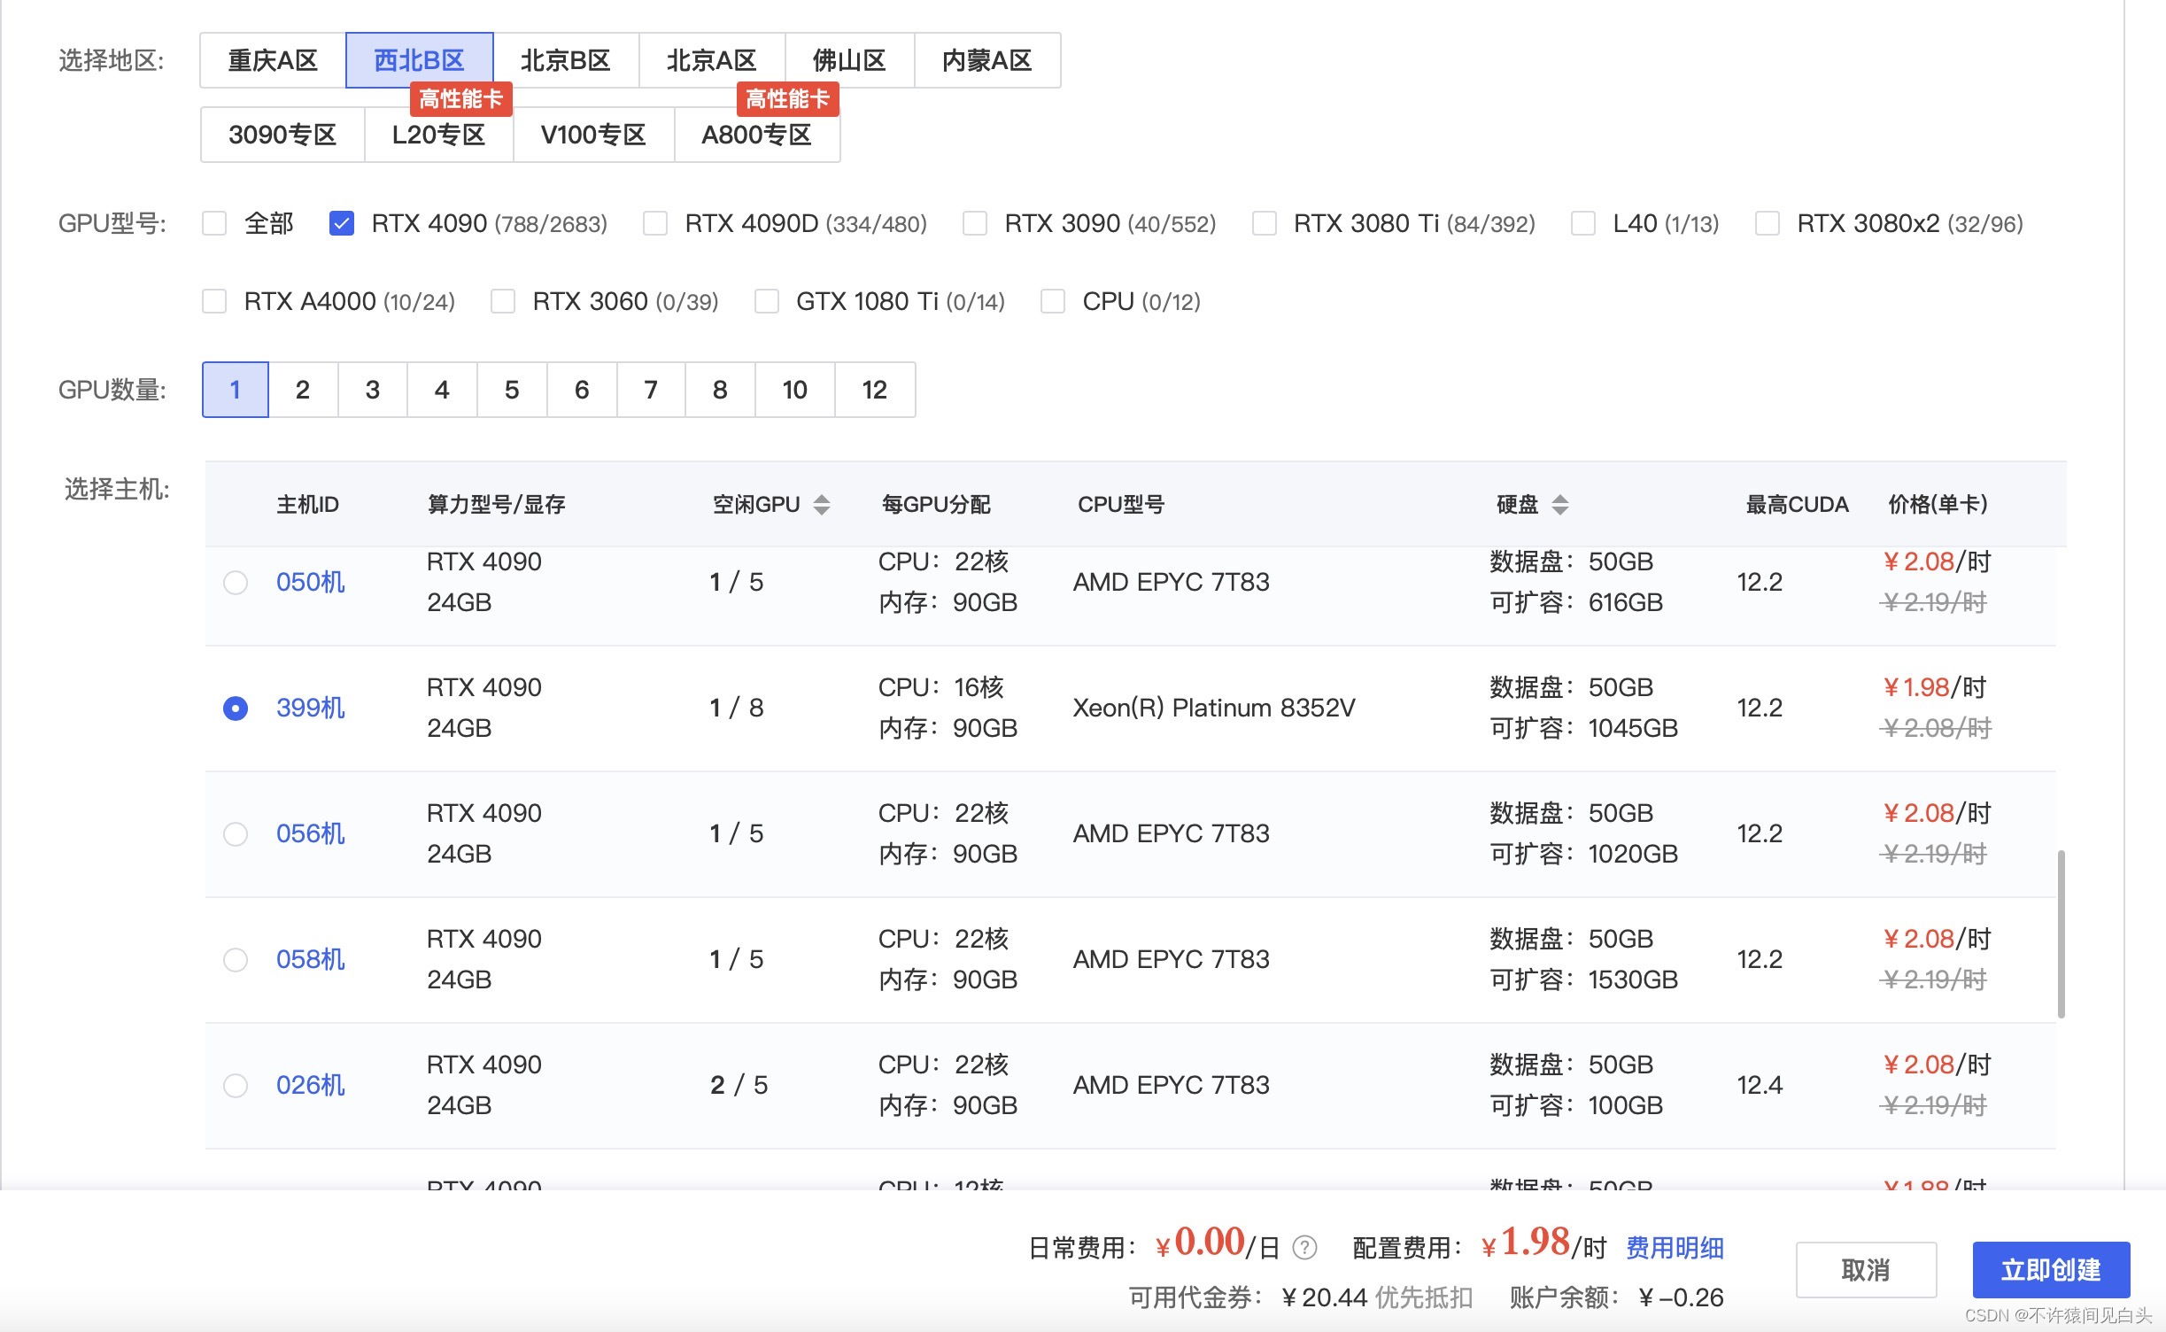Screen dimensions: 2166x1332
Task: Enable the RTX 3090 GPU filter
Action: tap(975, 223)
